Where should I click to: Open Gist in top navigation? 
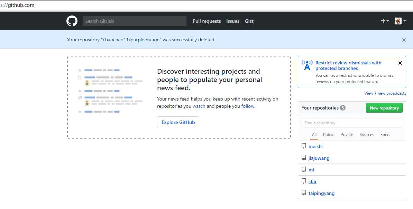[249, 21]
